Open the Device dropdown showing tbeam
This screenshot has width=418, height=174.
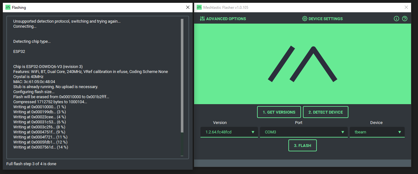[377, 132]
